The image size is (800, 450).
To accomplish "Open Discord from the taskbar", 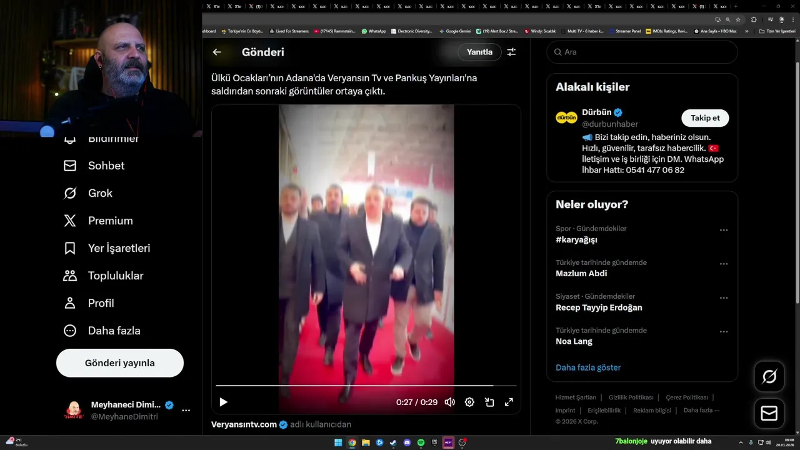I will 407,442.
